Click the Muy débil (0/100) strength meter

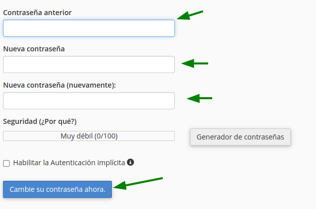coord(89,136)
